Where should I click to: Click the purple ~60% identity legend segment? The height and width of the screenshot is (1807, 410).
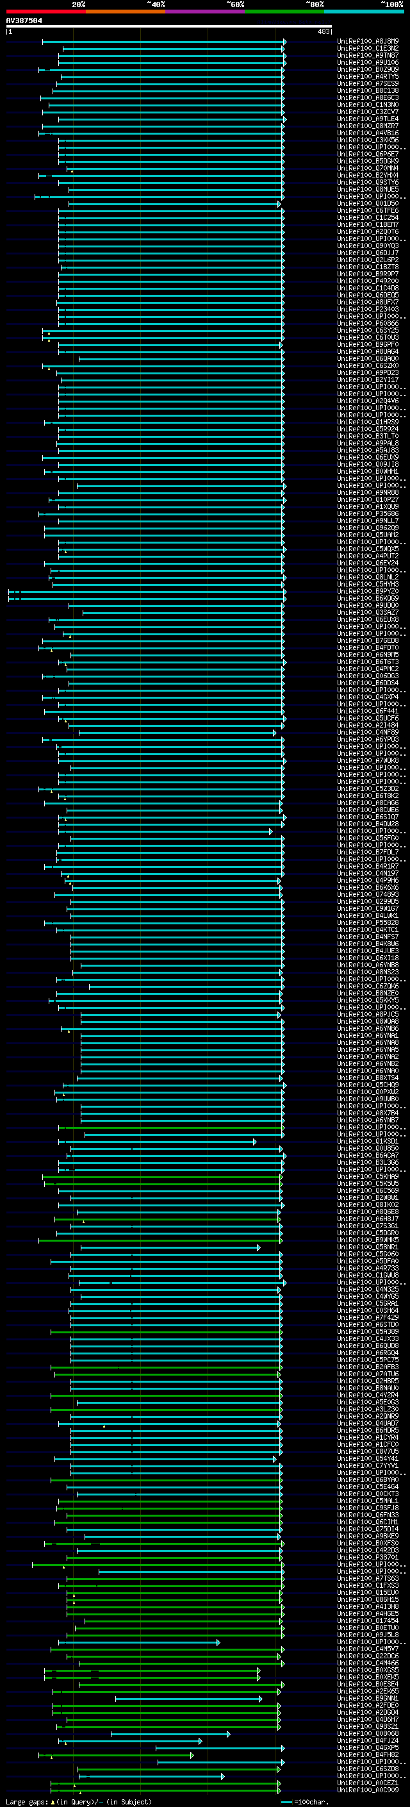[206, 12]
